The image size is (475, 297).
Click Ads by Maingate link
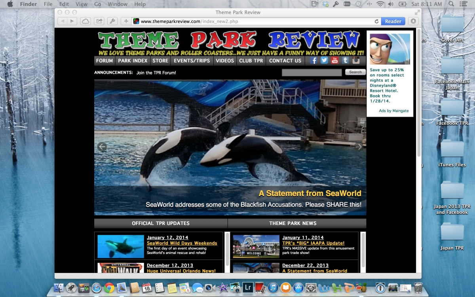[x=393, y=111]
